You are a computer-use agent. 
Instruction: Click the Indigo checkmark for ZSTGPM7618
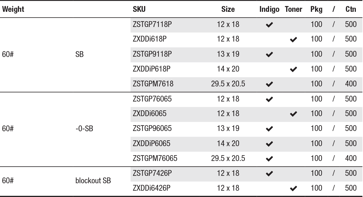(x=270, y=84)
